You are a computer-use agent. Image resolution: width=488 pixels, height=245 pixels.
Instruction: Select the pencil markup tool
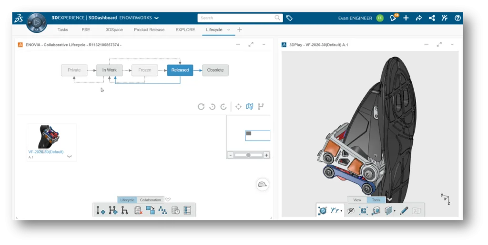[x=404, y=210]
